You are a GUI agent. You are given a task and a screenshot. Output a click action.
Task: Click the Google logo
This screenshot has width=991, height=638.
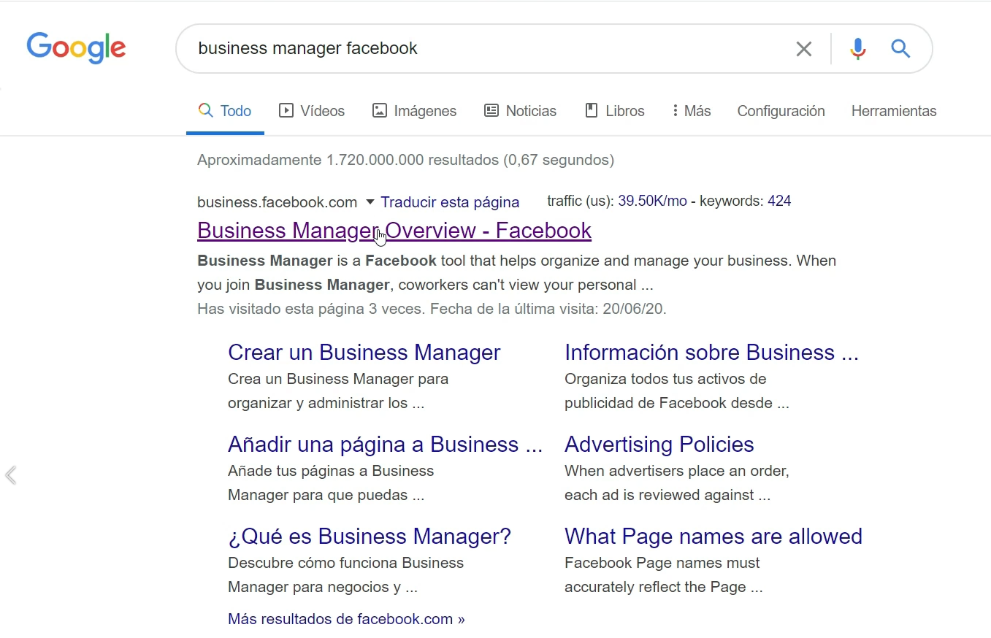coord(76,48)
